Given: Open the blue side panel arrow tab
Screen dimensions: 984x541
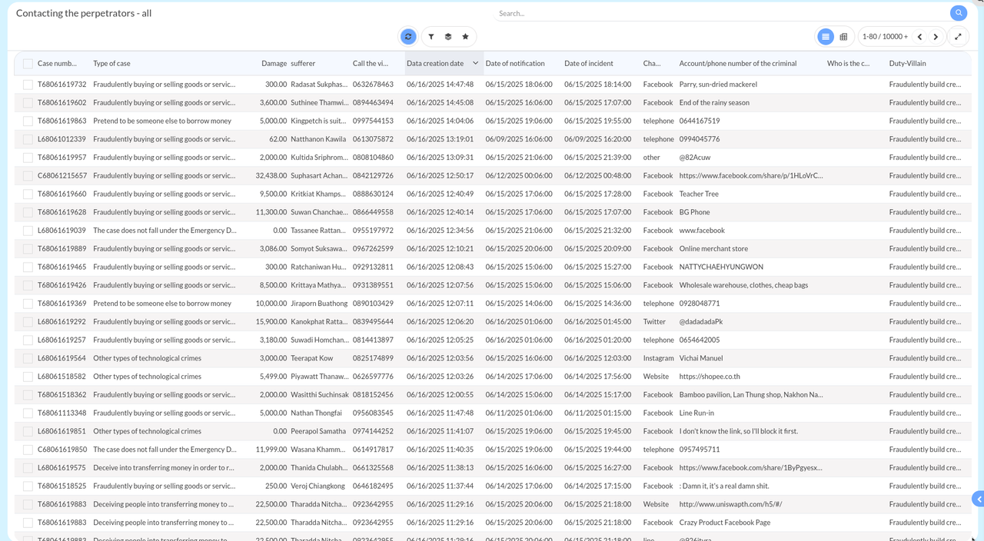Looking at the screenshot, I should click(978, 500).
